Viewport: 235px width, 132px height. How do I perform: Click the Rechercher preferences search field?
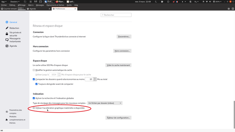(116, 15)
